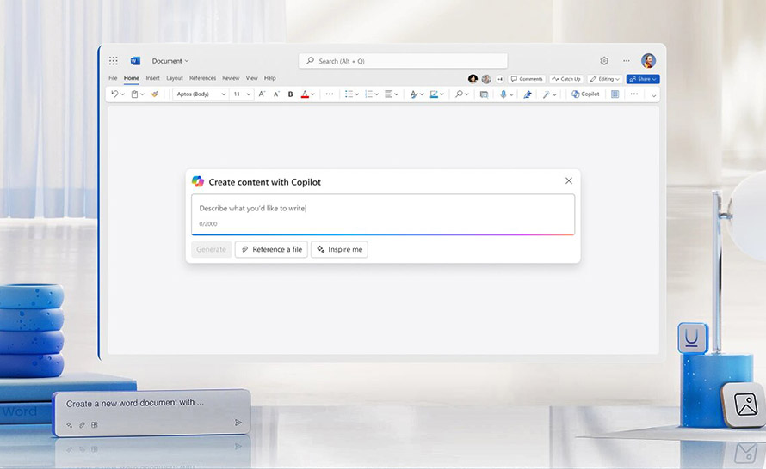Open the References tab
The width and height of the screenshot is (766, 469).
(x=203, y=78)
